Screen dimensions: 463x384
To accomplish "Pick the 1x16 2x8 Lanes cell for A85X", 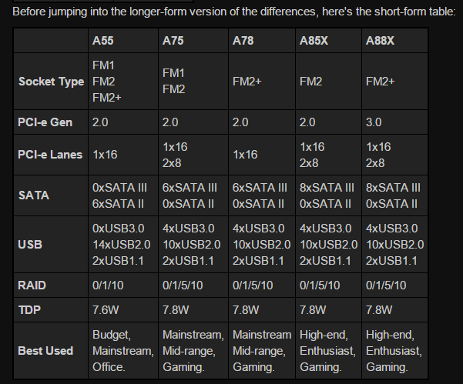I will point(329,155).
